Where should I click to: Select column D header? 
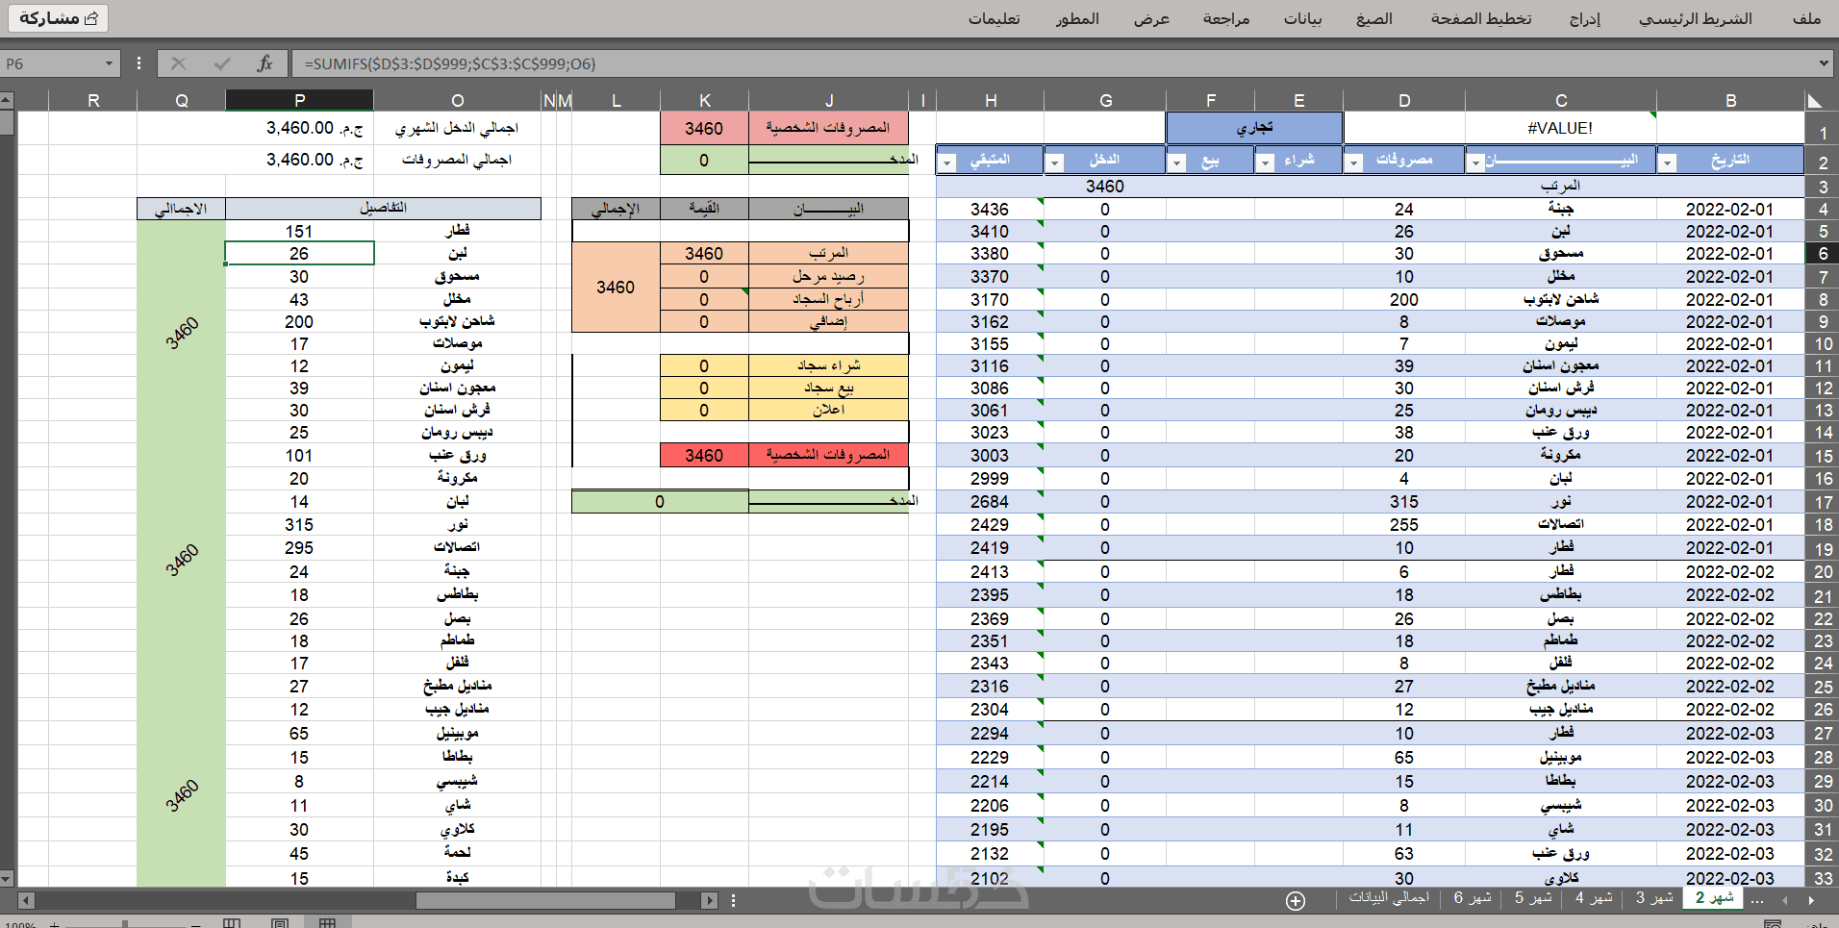coord(1404,100)
